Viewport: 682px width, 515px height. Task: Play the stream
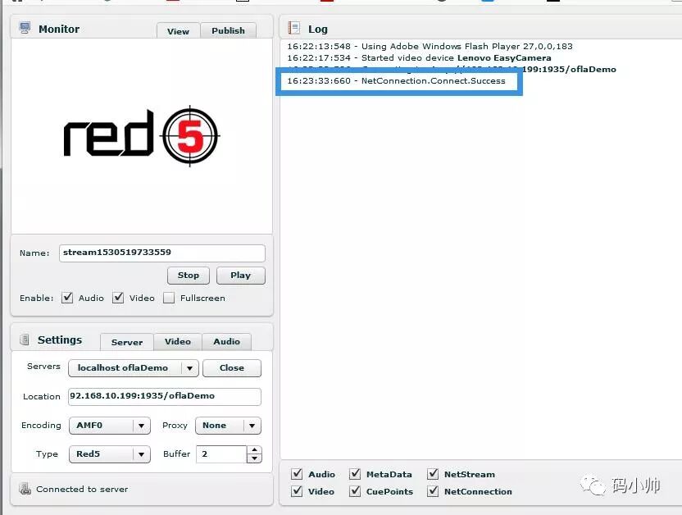240,276
